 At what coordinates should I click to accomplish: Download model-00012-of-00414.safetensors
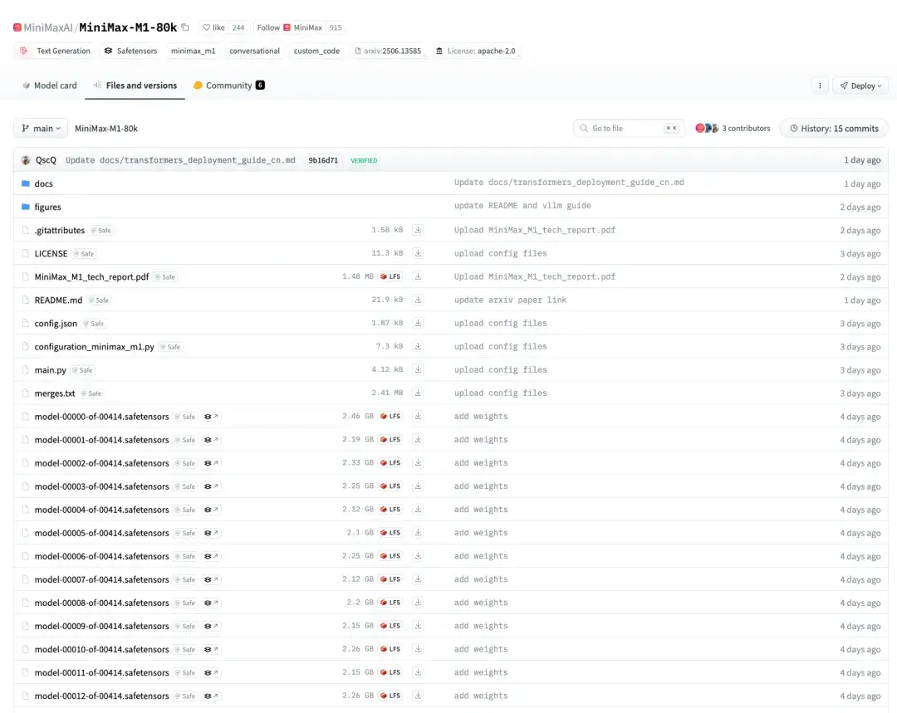418,696
